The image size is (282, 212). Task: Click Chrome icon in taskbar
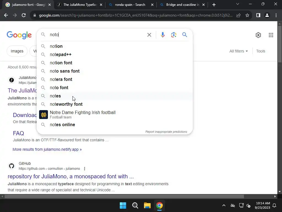click(159, 205)
